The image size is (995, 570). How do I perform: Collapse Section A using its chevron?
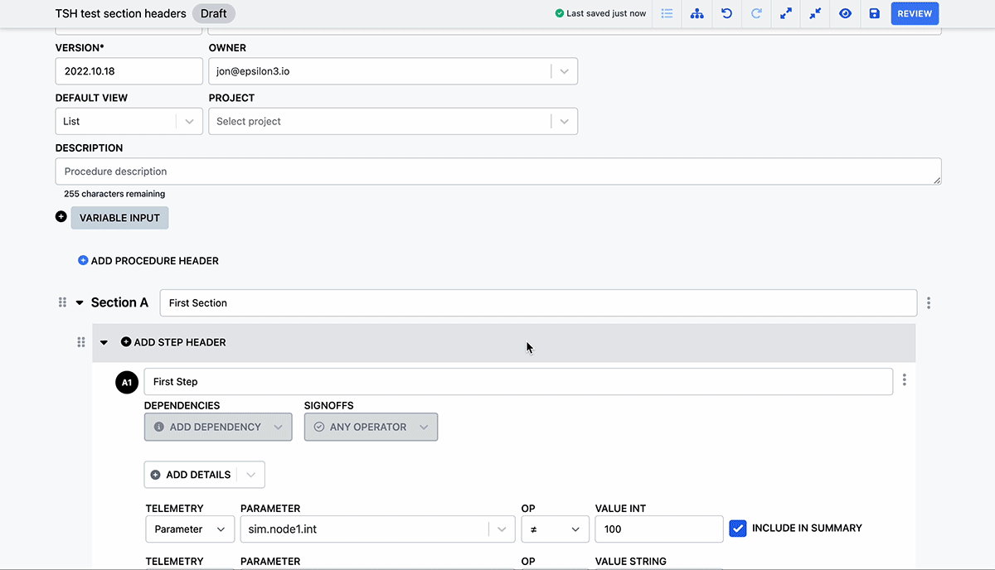79,302
